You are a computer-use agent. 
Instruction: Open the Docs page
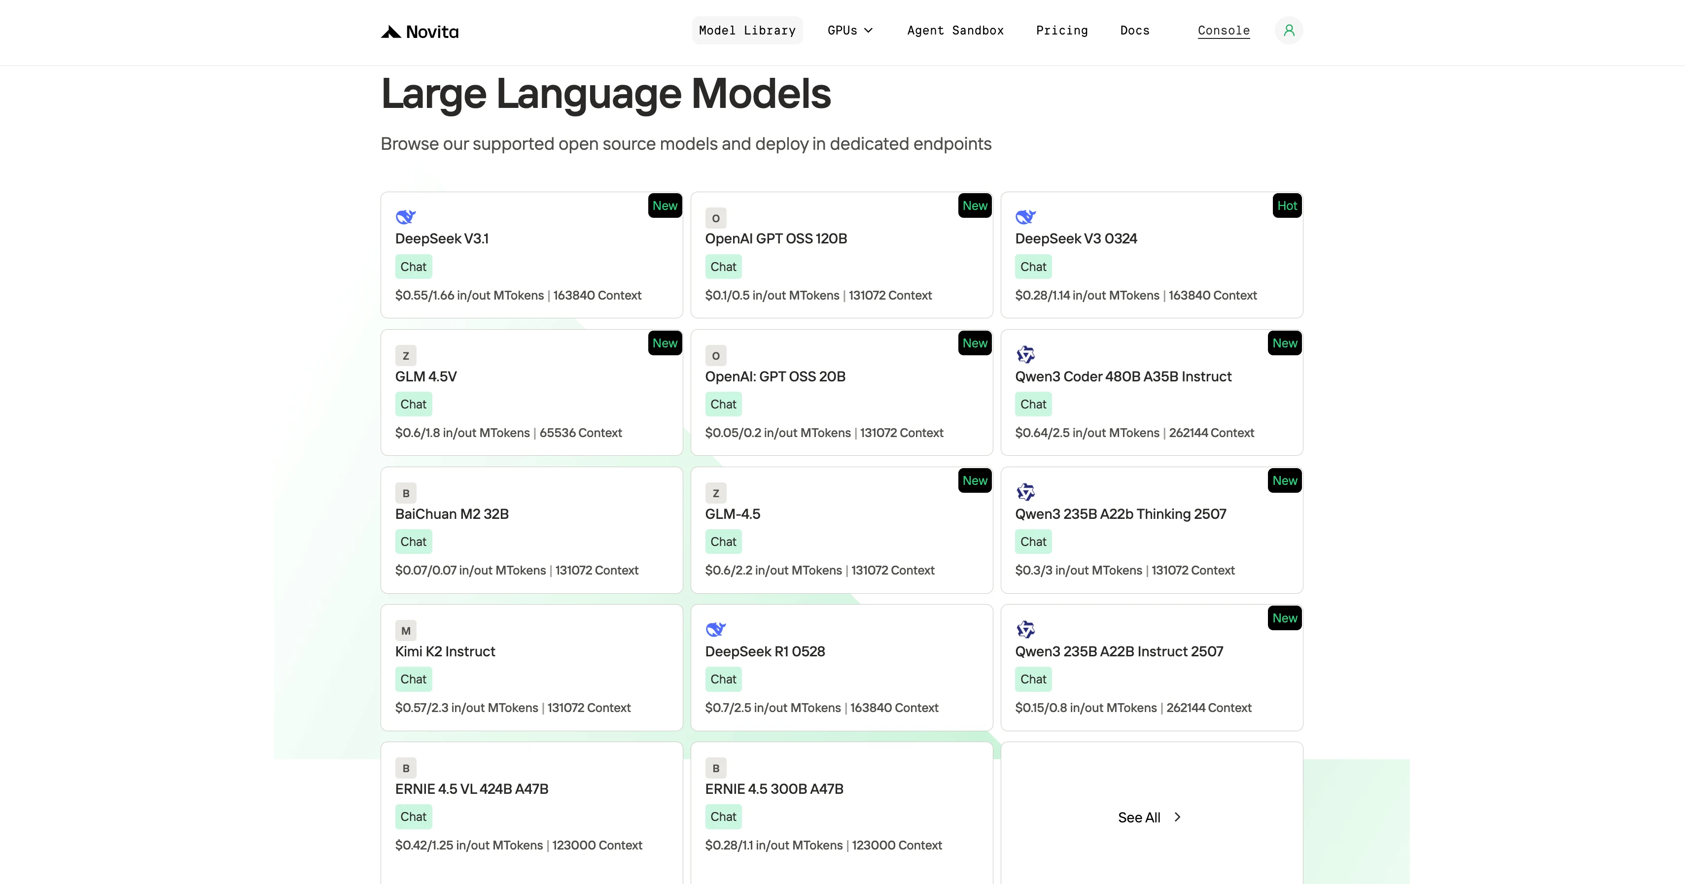(1134, 30)
